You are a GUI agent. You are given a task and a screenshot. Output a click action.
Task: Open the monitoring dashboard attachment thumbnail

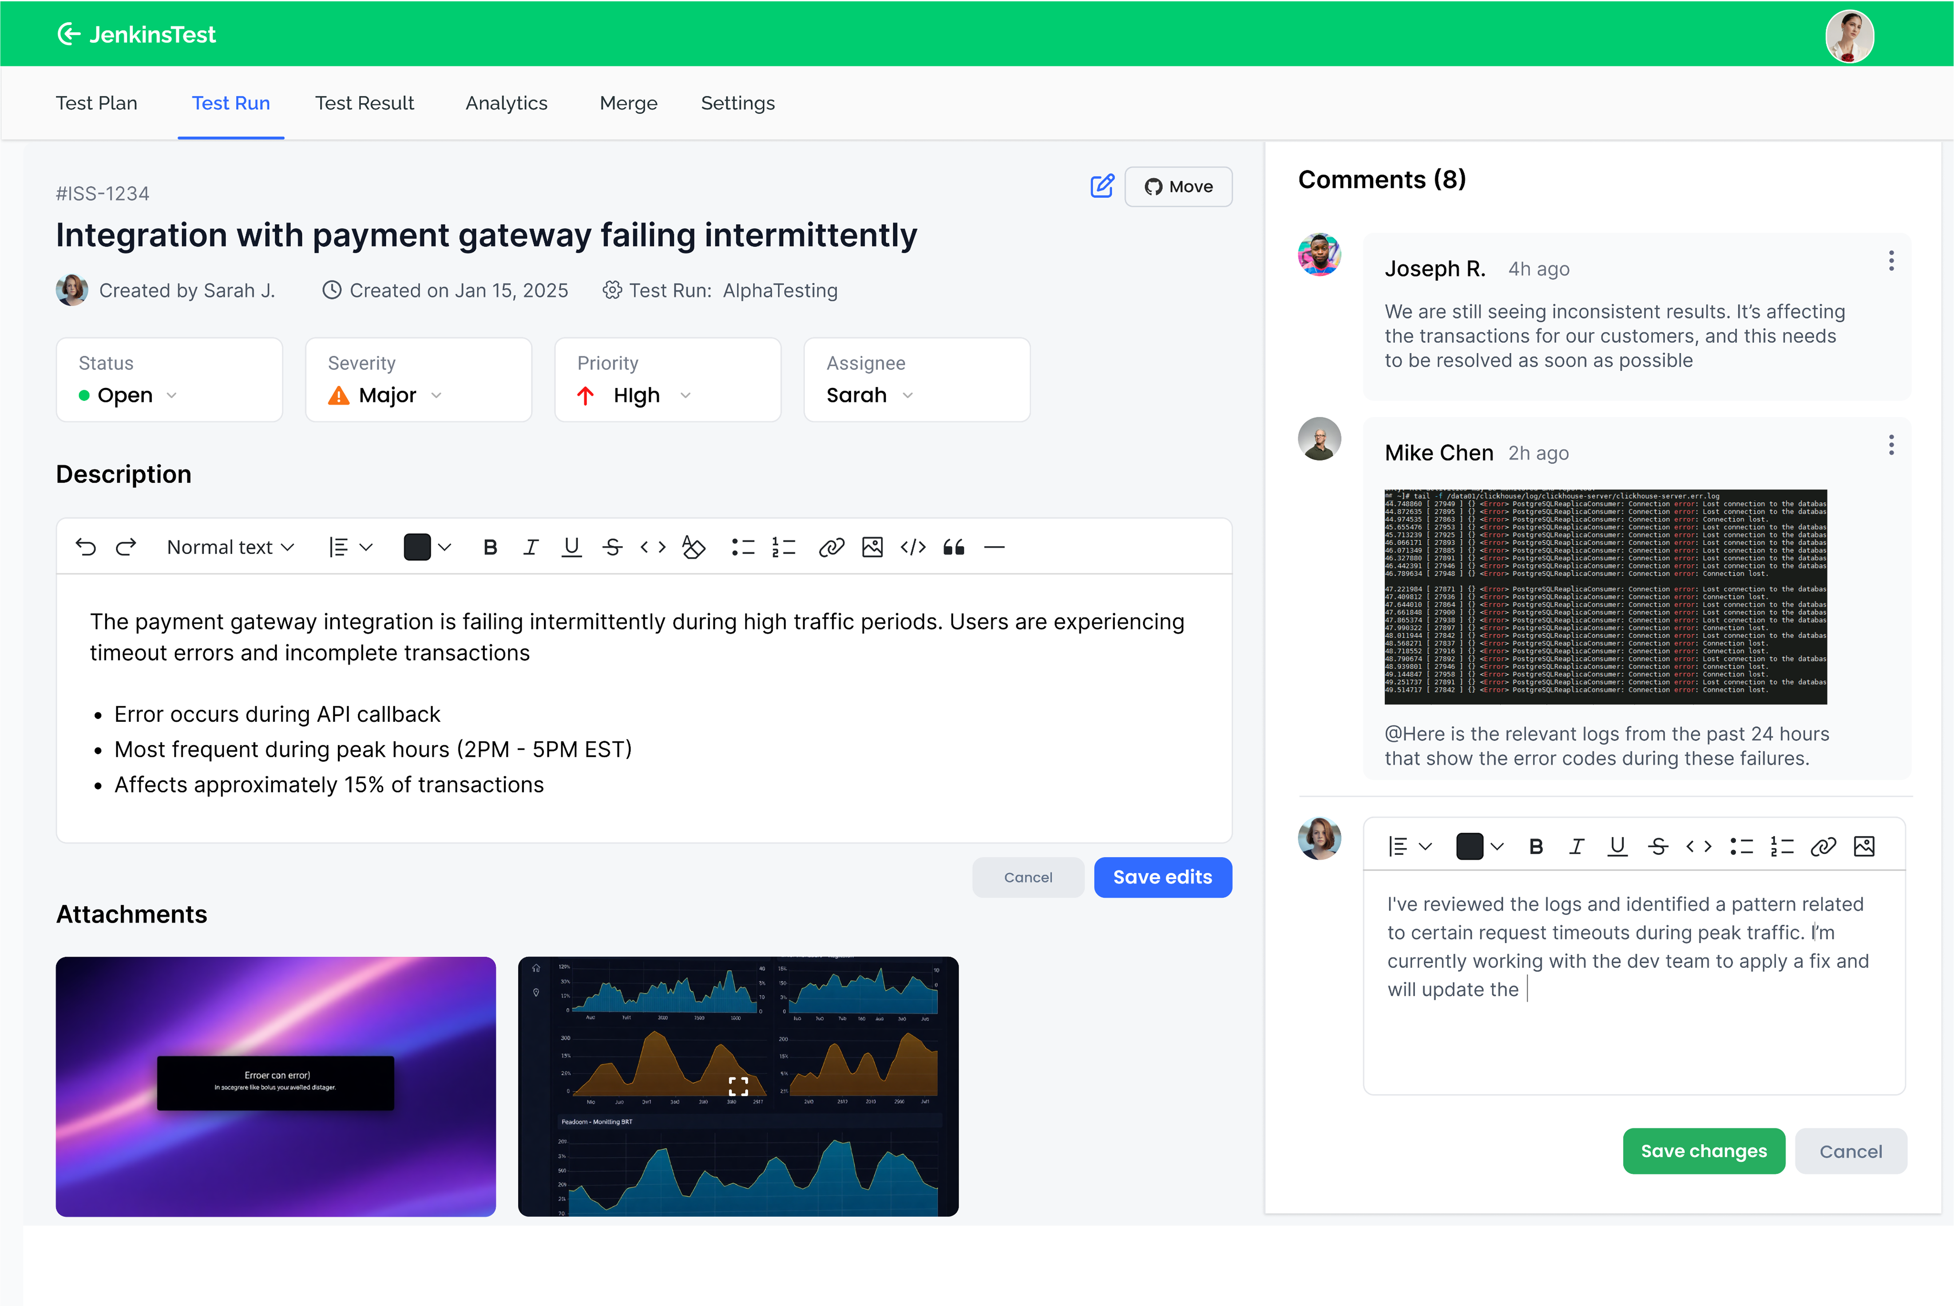738,1085
